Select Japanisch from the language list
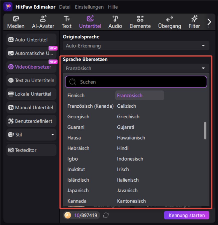This screenshot has width=218, height=225. click(78, 190)
